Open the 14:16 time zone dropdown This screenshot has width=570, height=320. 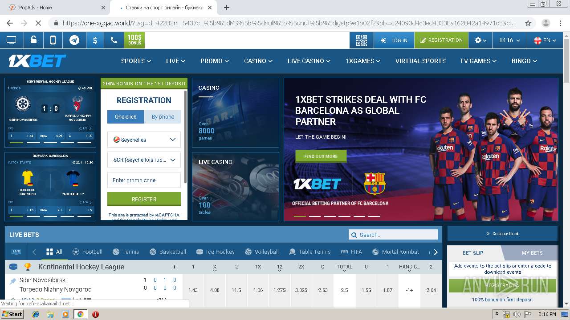509,40
